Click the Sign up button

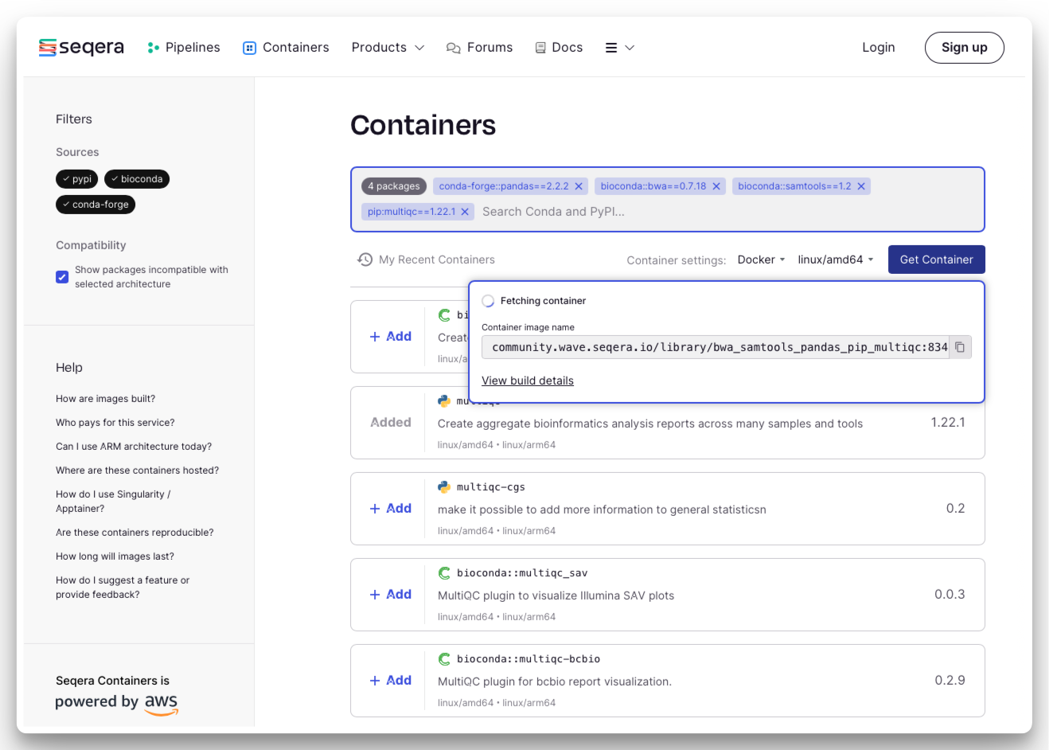965,48
